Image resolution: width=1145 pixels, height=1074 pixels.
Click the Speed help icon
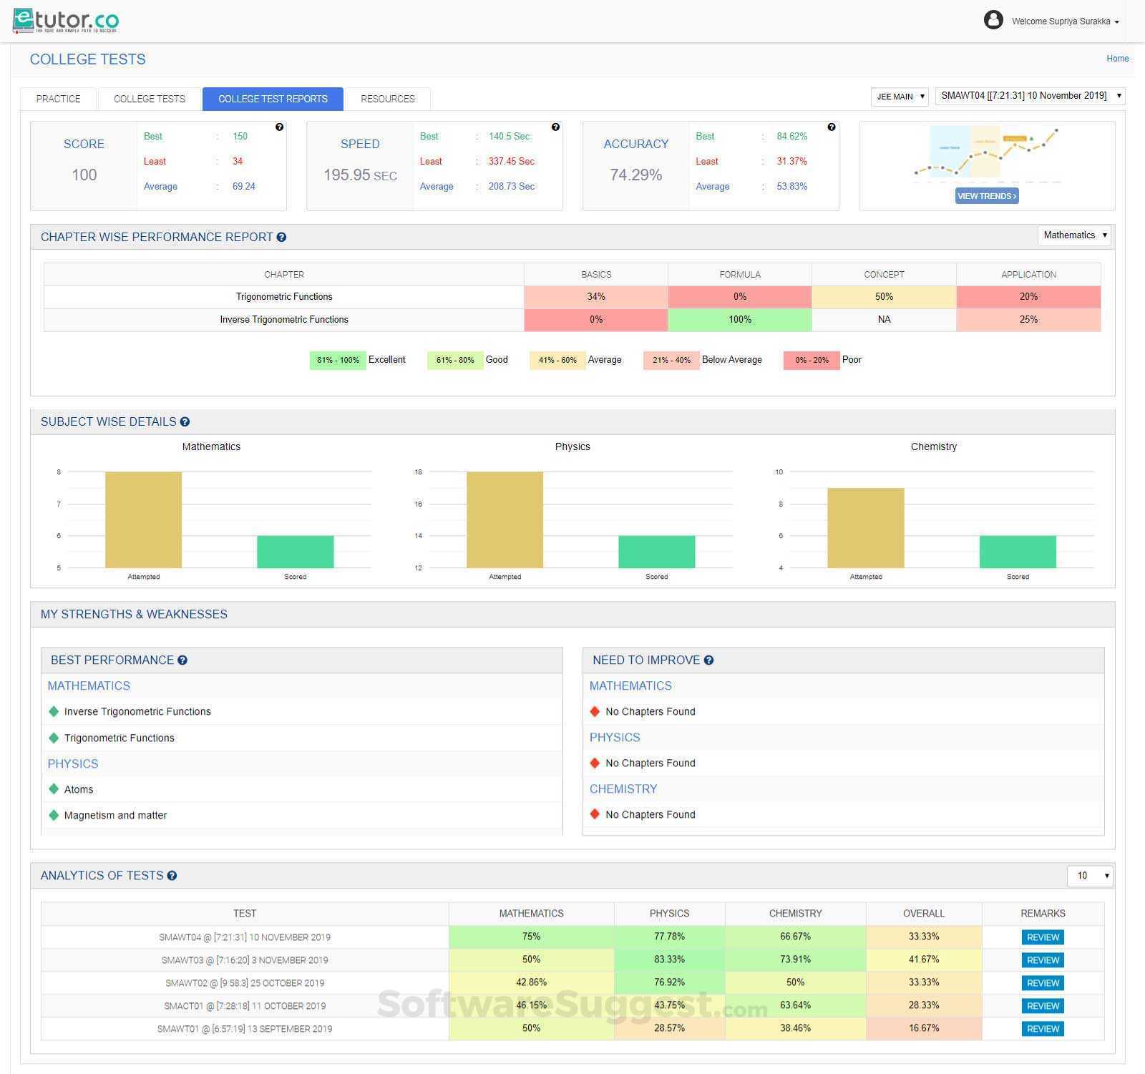pyautogui.click(x=556, y=126)
